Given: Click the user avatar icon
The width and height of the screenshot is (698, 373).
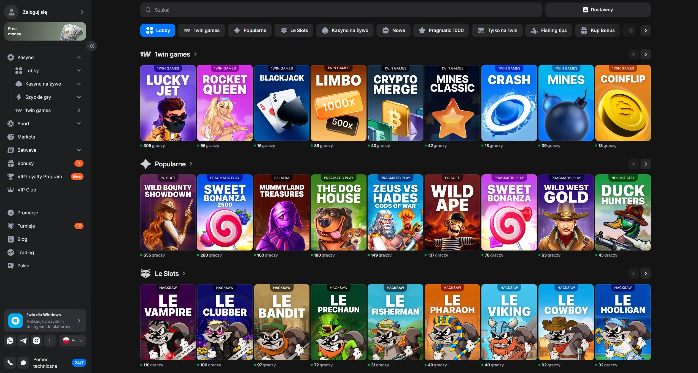Looking at the screenshot, I should pyautogui.click(x=12, y=12).
